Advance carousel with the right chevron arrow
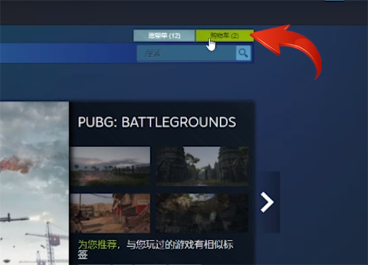368x265 pixels. [x=267, y=202]
